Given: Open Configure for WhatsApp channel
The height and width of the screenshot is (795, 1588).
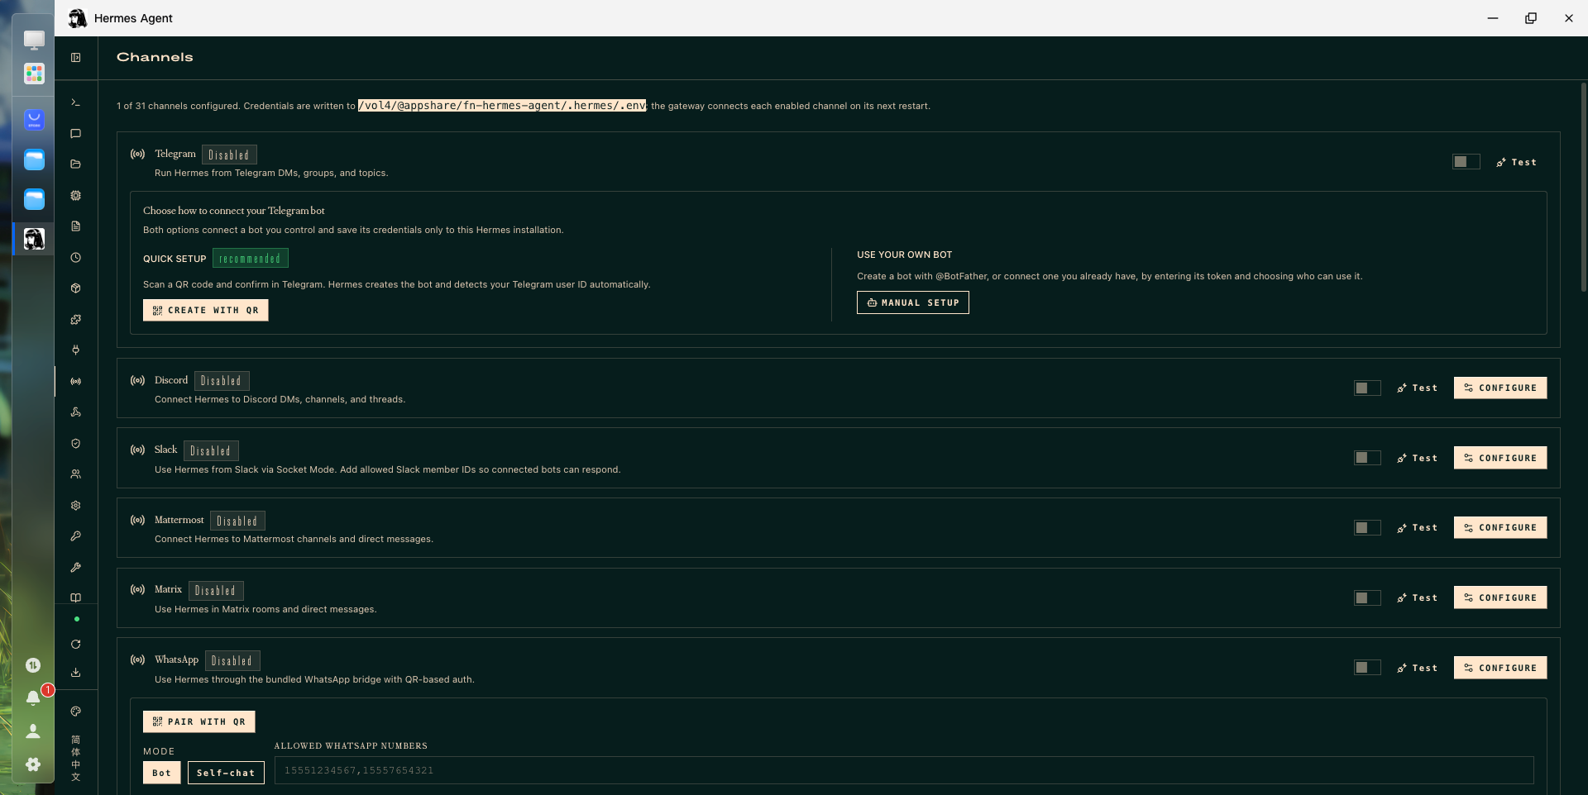Looking at the screenshot, I should (x=1500, y=668).
